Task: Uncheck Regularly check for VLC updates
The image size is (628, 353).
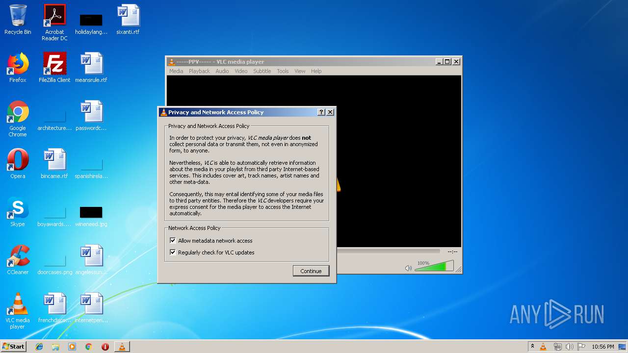Action: click(x=173, y=252)
